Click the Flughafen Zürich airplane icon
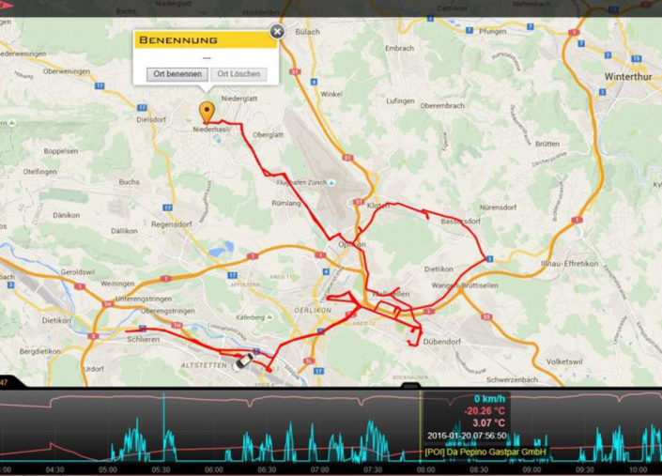The image size is (662, 476). (331, 183)
